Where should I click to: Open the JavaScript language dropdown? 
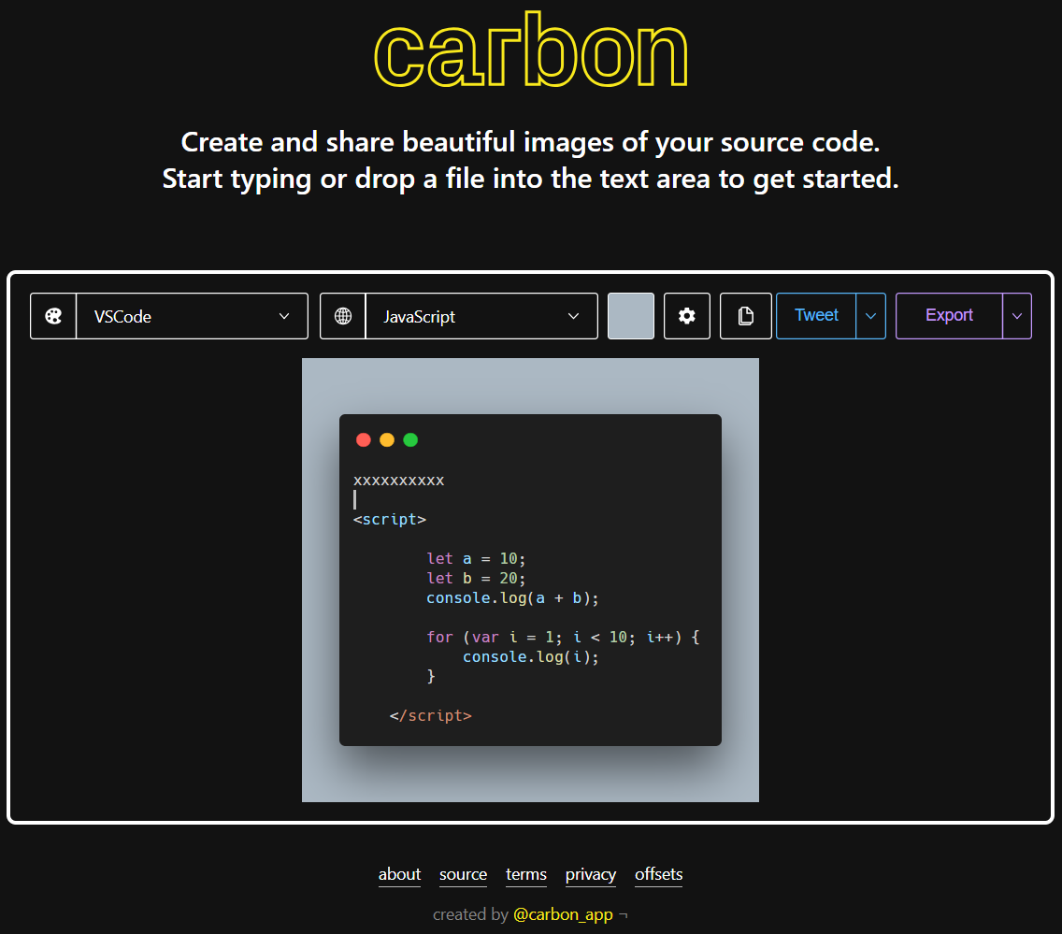(x=481, y=316)
